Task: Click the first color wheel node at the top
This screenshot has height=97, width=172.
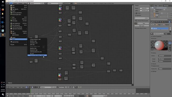Action: coord(60,8)
